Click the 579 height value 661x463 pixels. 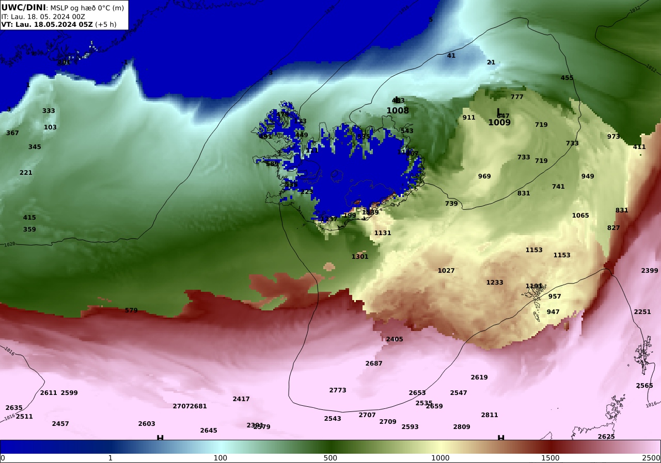[x=131, y=310]
